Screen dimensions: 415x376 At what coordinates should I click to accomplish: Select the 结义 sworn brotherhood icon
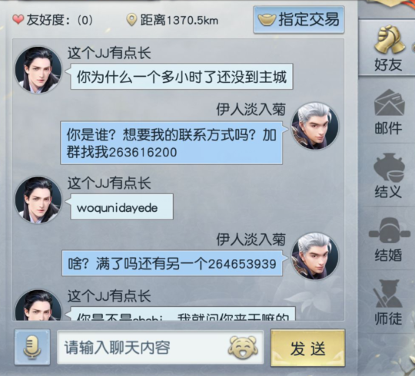(x=388, y=176)
